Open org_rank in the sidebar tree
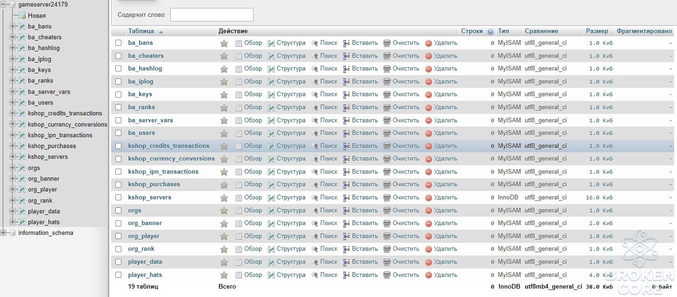This screenshot has height=297, width=677. point(40,201)
